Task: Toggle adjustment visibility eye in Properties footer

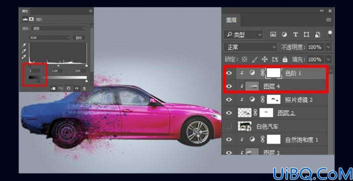Action: (77, 88)
